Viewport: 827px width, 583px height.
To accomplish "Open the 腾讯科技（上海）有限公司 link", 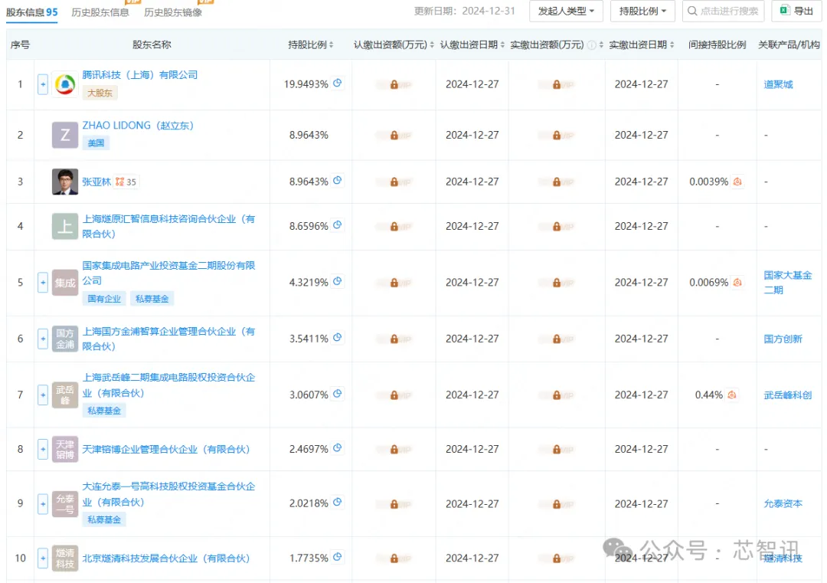I will pyautogui.click(x=140, y=75).
